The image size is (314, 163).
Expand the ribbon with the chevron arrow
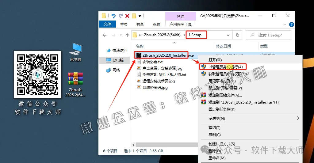(285, 25)
